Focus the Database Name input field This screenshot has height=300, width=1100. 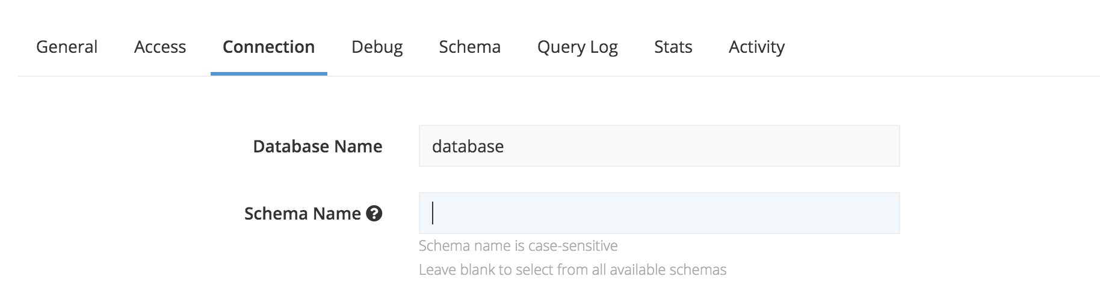click(660, 146)
